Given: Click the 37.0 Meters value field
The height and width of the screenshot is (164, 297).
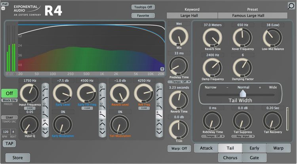Looking at the screenshot, I should pos(213,25).
